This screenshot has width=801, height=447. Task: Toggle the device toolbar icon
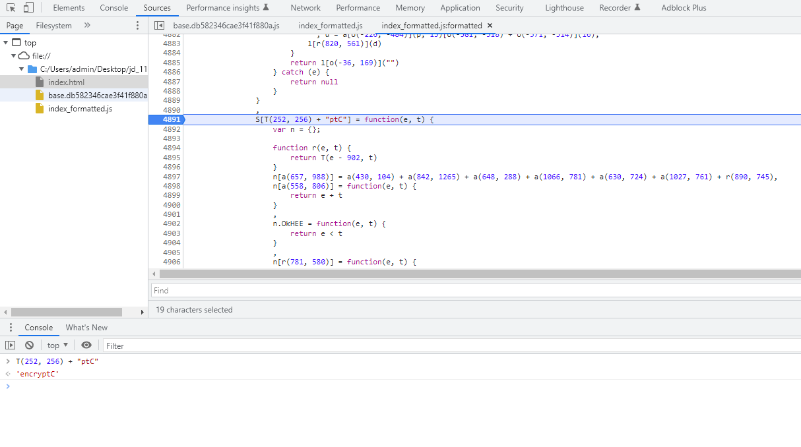(x=28, y=8)
